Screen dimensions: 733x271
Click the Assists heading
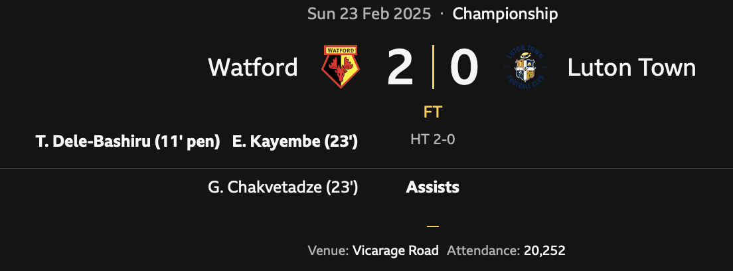click(433, 187)
